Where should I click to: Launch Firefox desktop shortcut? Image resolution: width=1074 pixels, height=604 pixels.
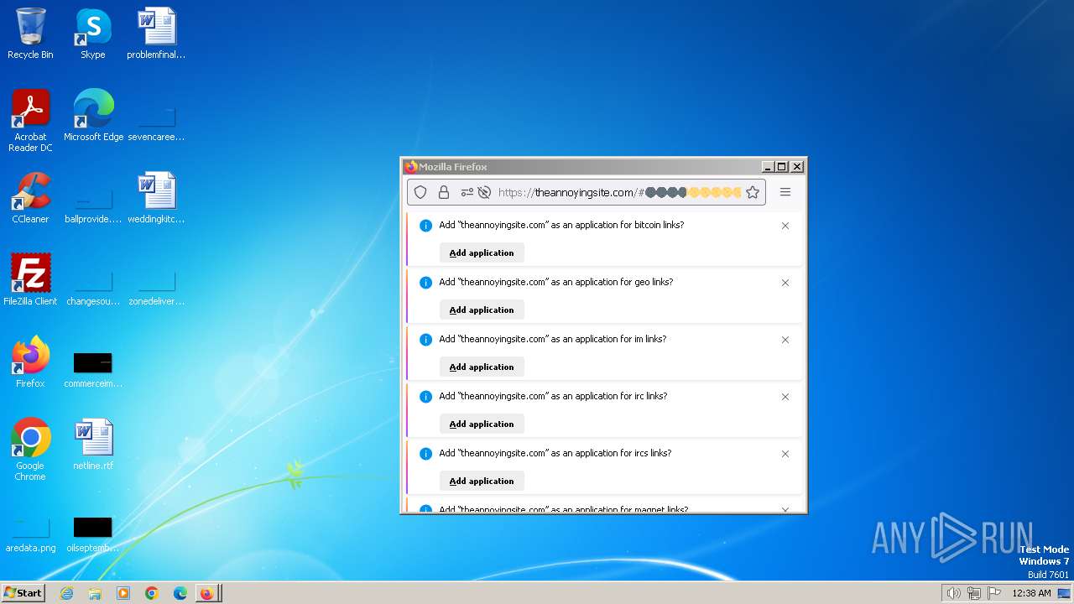click(30, 362)
